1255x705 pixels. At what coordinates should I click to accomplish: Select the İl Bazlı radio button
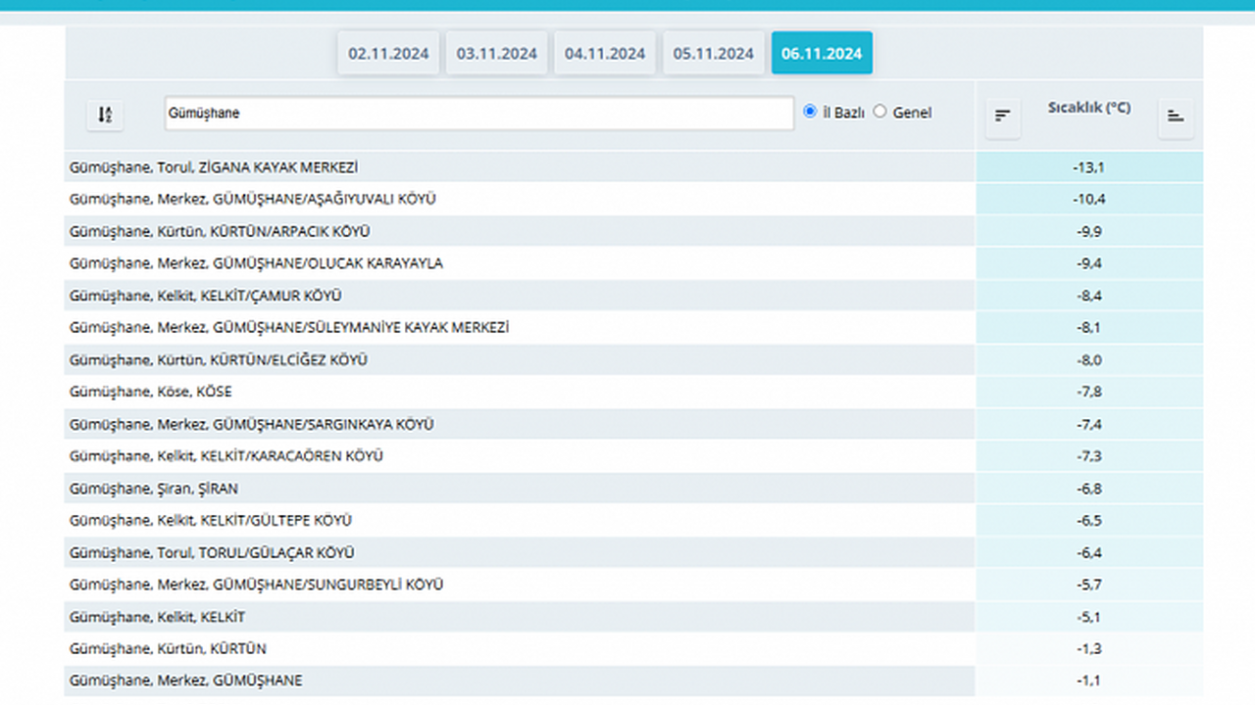coord(810,112)
